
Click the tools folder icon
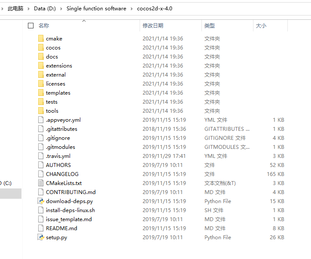[x=41, y=111]
